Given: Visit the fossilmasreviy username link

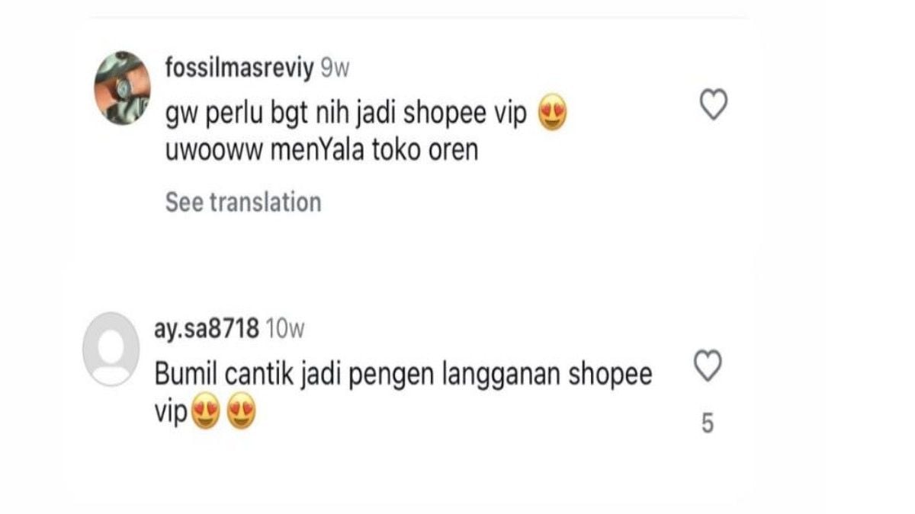Looking at the screenshot, I should point(239,68).
